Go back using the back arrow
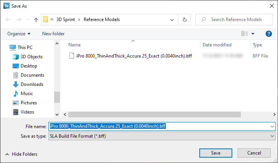278x163 pixels. 8,20
